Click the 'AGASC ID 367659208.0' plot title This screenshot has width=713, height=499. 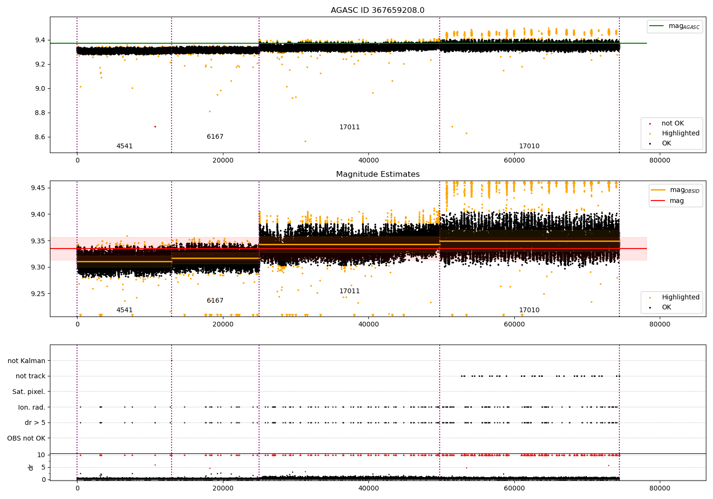pos(377,10)
